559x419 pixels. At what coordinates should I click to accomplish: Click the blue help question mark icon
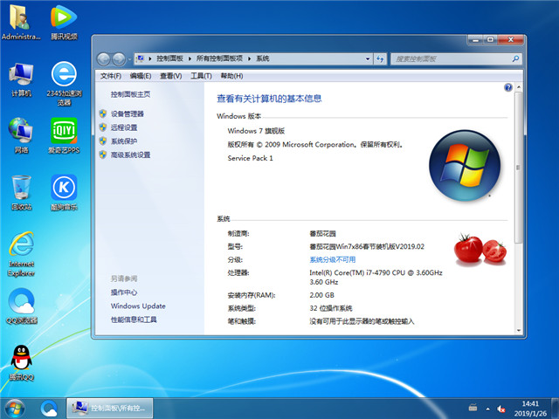508,87
